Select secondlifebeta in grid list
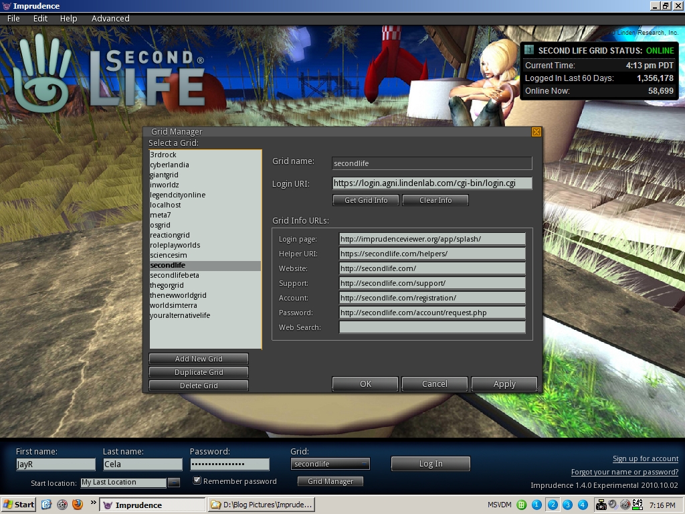The width and height of the screenshot is (685, 514). 205,275
